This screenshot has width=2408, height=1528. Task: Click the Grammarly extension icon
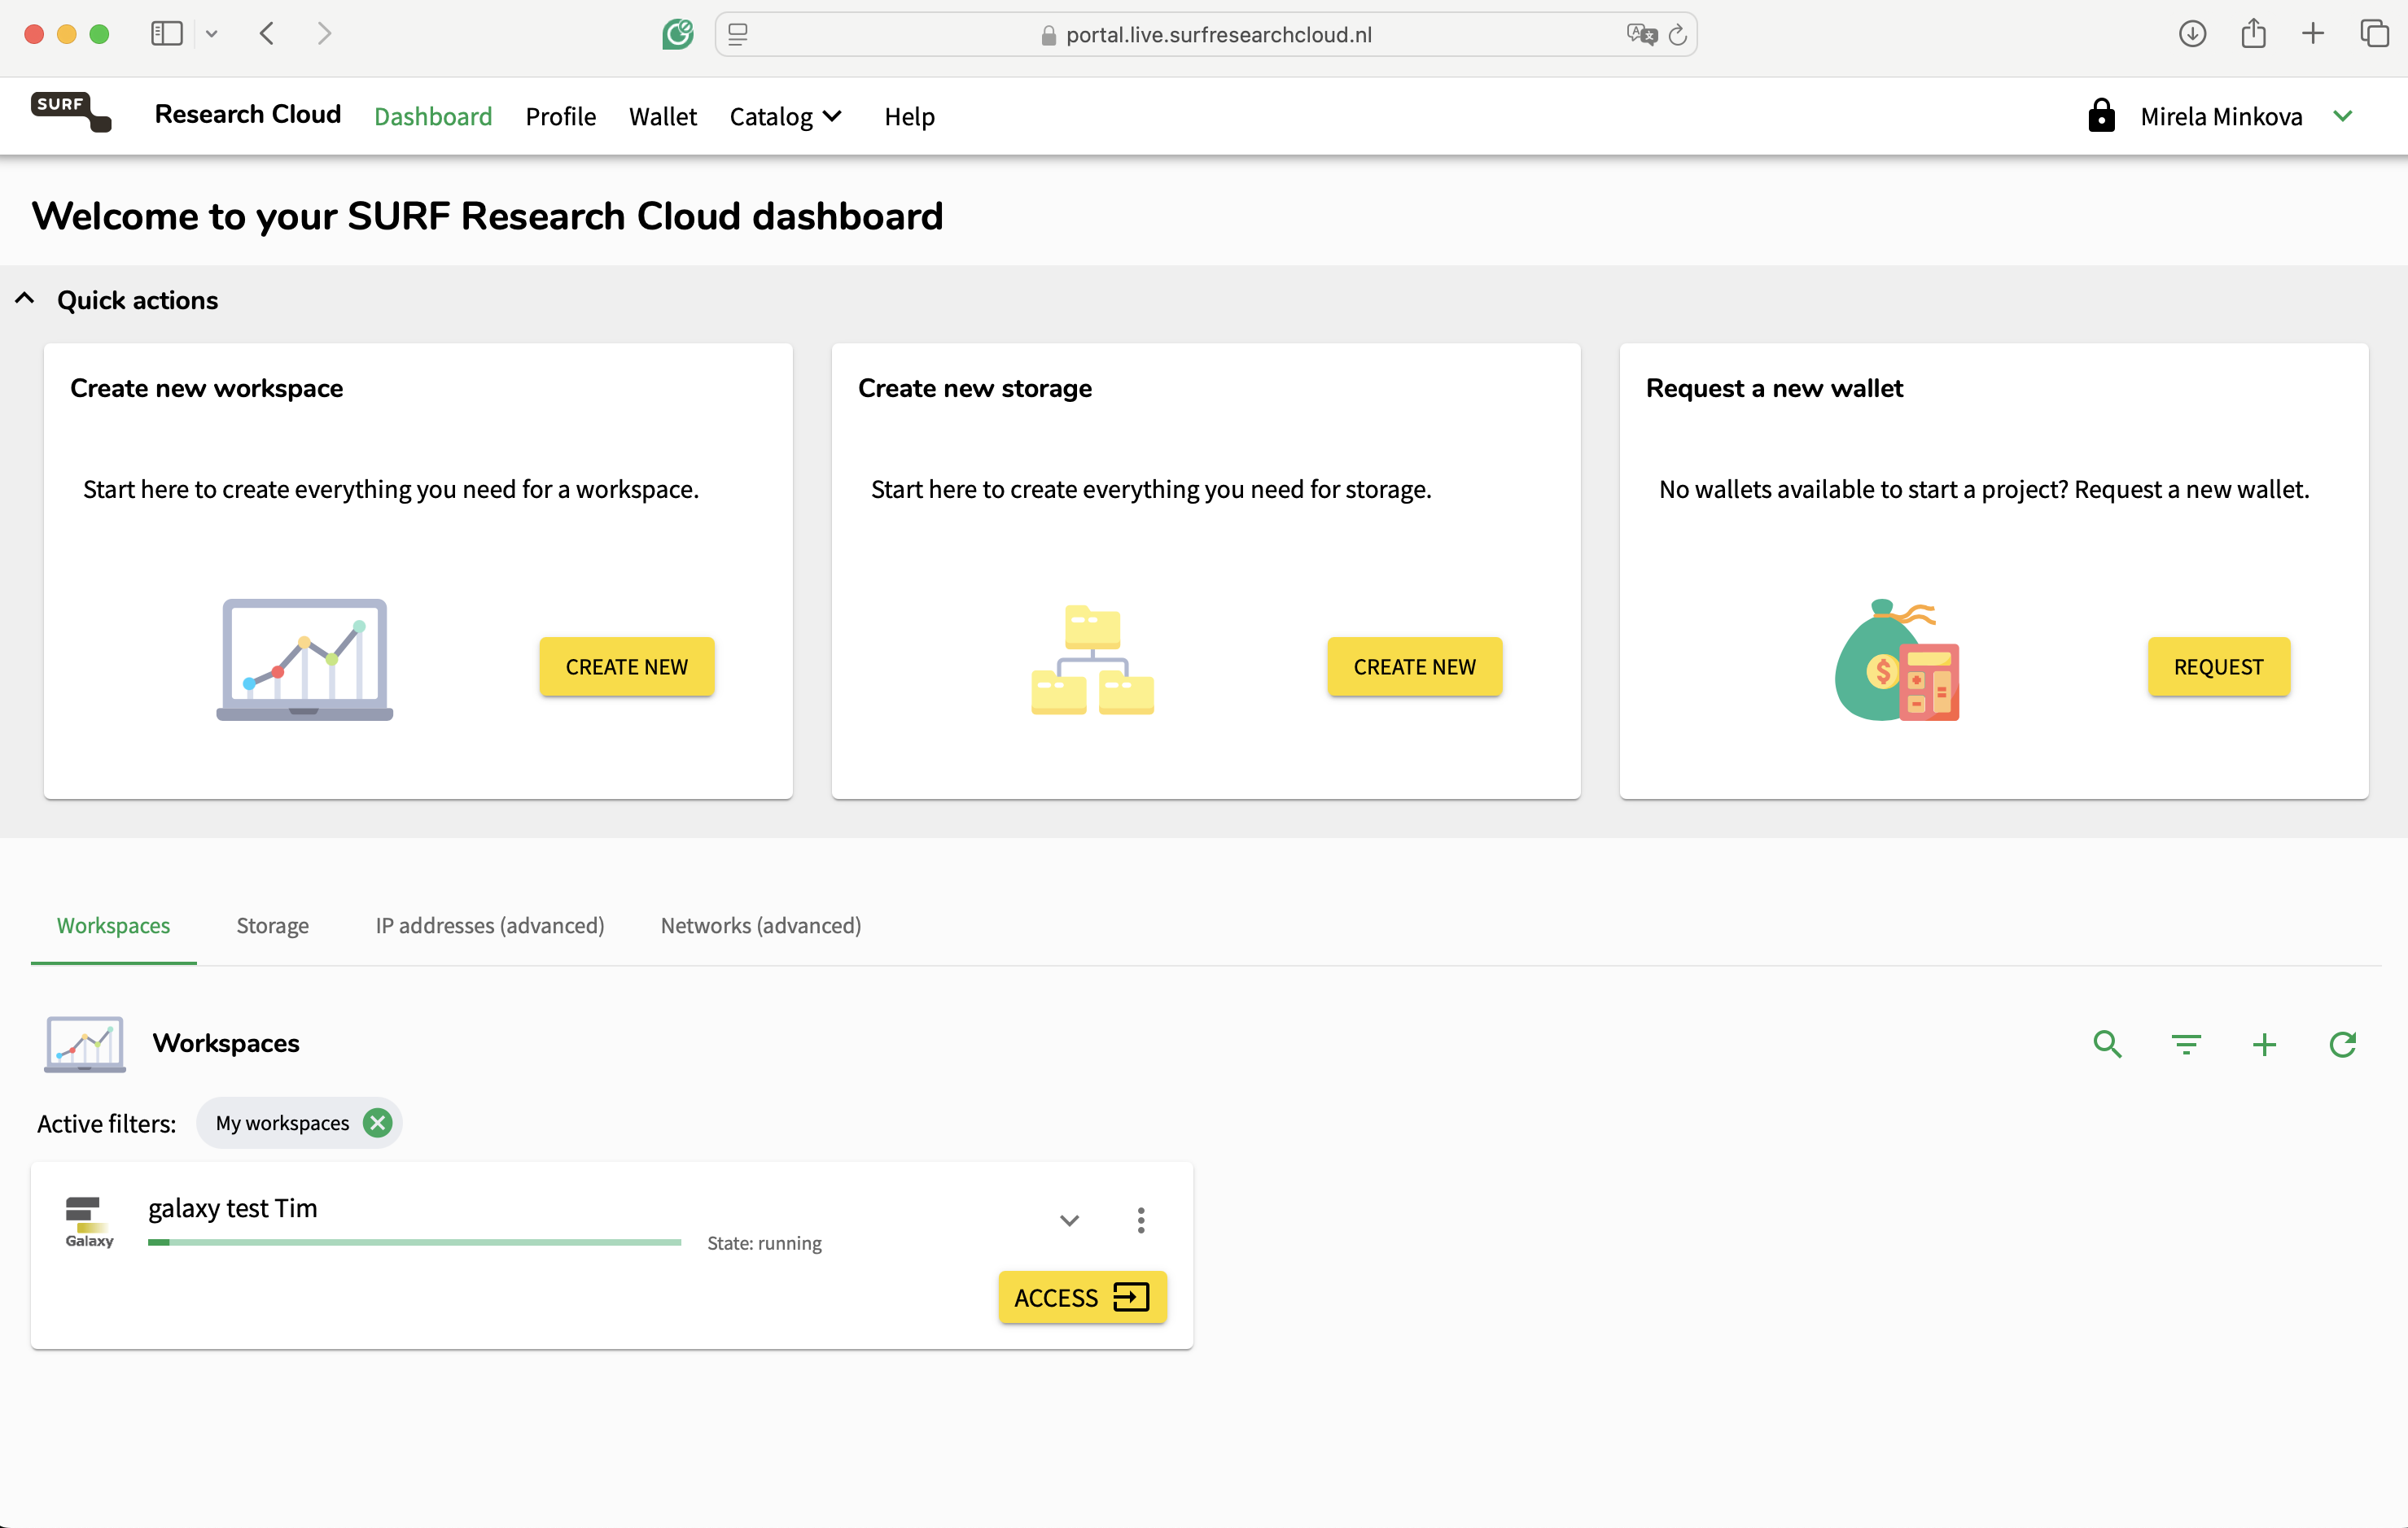pos(678,34)
